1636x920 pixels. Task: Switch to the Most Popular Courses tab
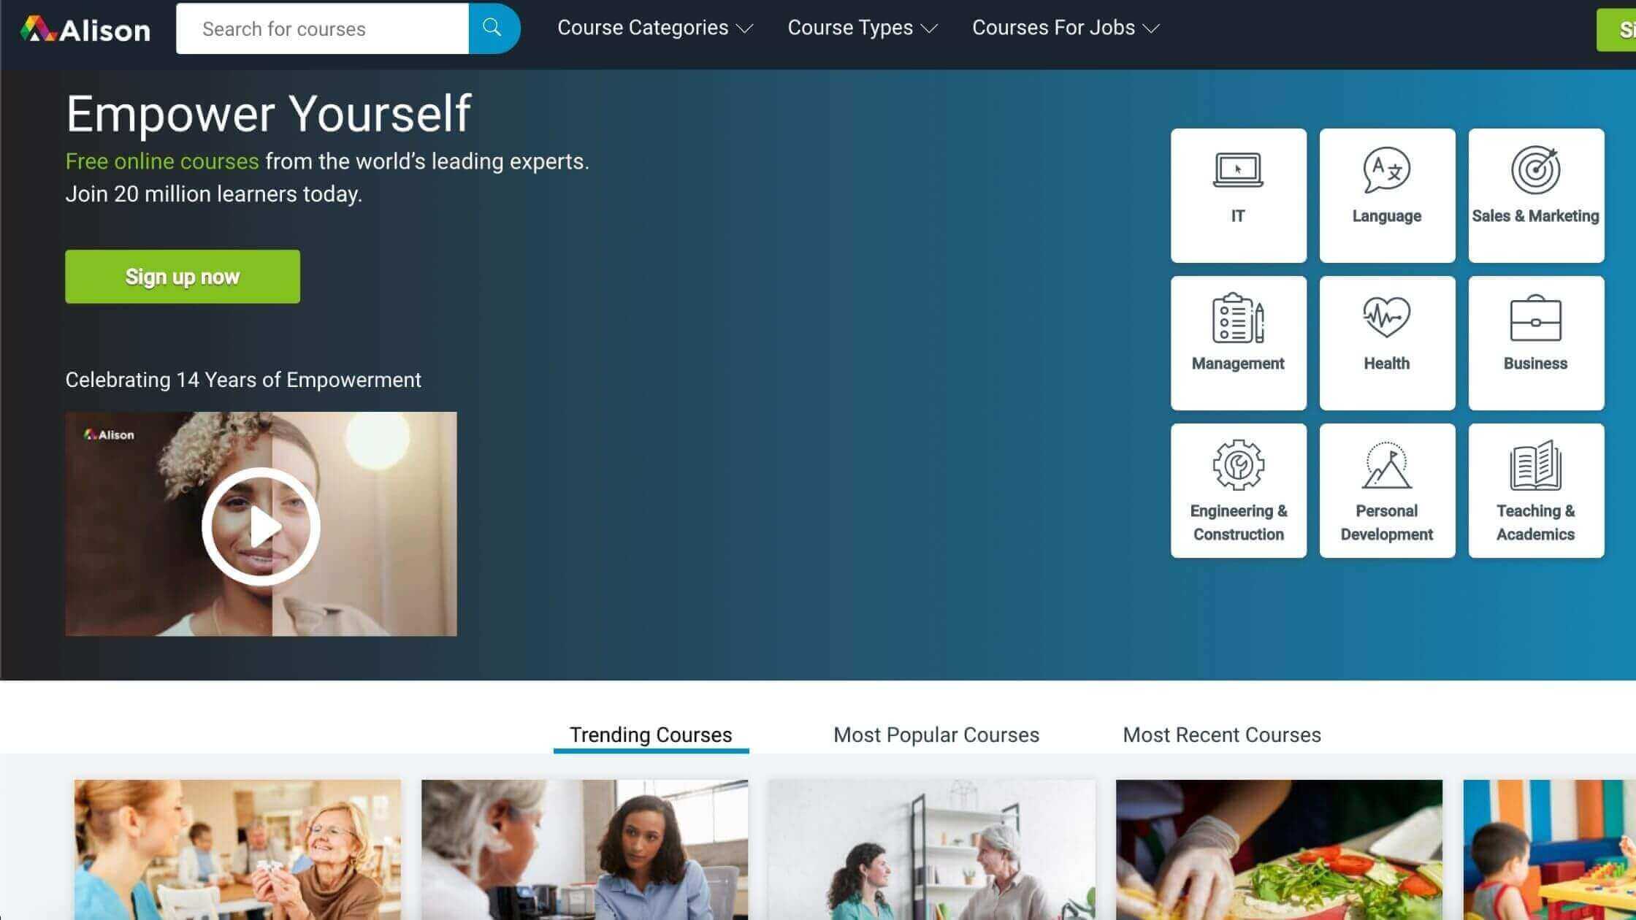point(936,734)
